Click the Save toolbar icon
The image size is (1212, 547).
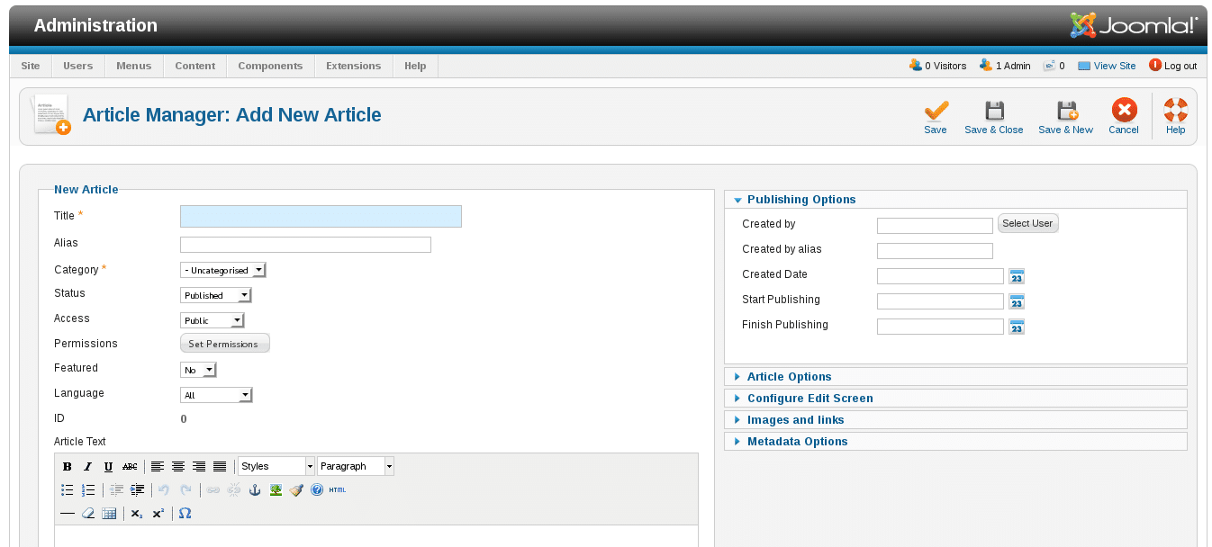936,116
